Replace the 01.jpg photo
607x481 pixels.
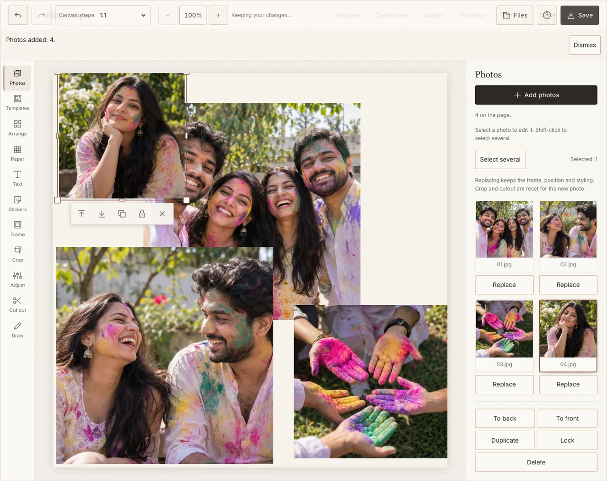pyautogui.click(x=504, y=285)
